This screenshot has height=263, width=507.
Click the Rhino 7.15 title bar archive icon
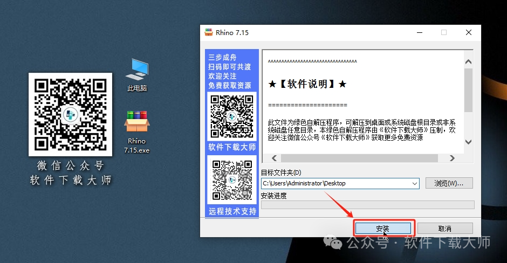pos(209,32)
